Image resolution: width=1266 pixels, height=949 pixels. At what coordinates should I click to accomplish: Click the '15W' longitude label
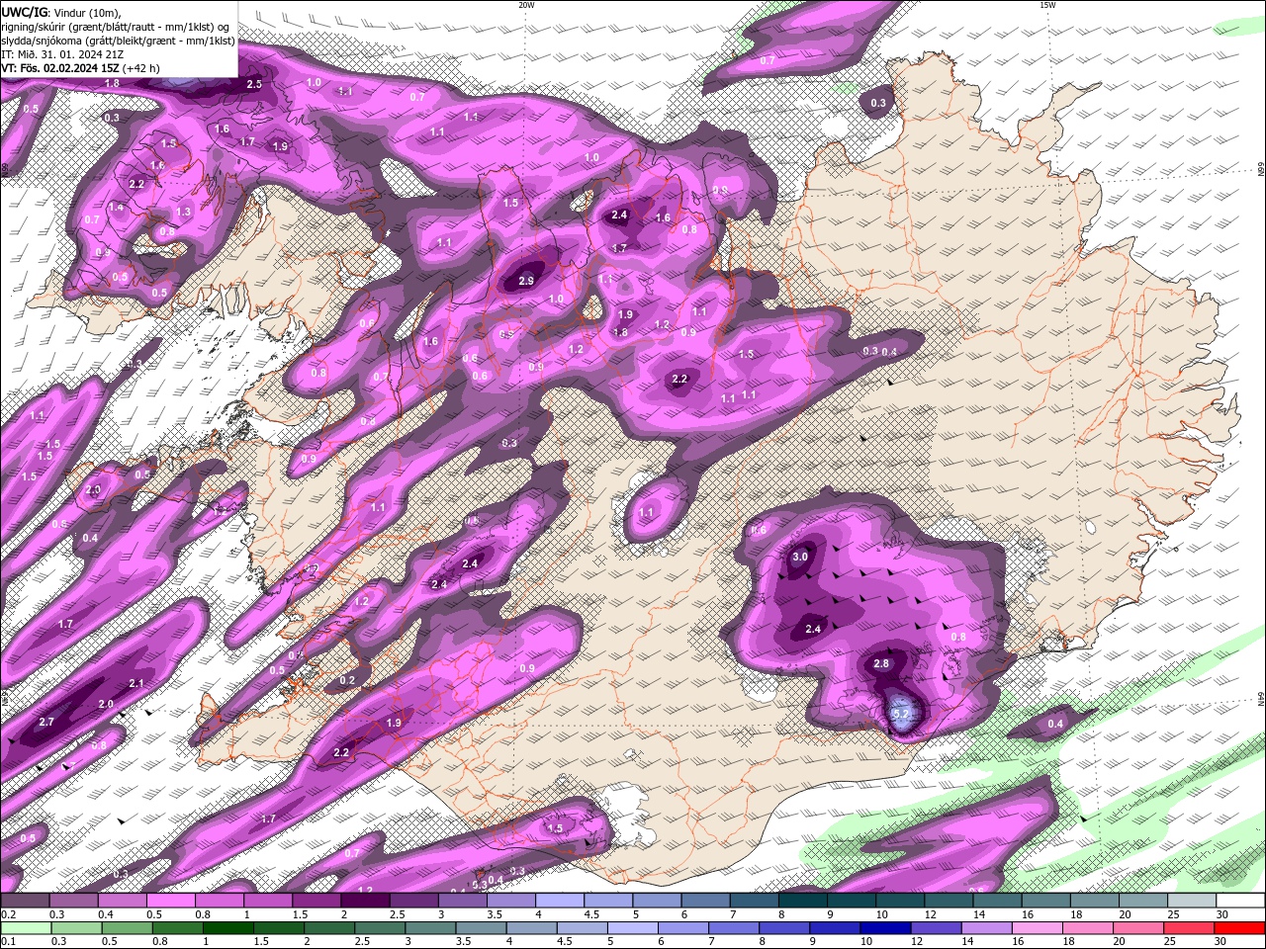[x=1047, y=5]
